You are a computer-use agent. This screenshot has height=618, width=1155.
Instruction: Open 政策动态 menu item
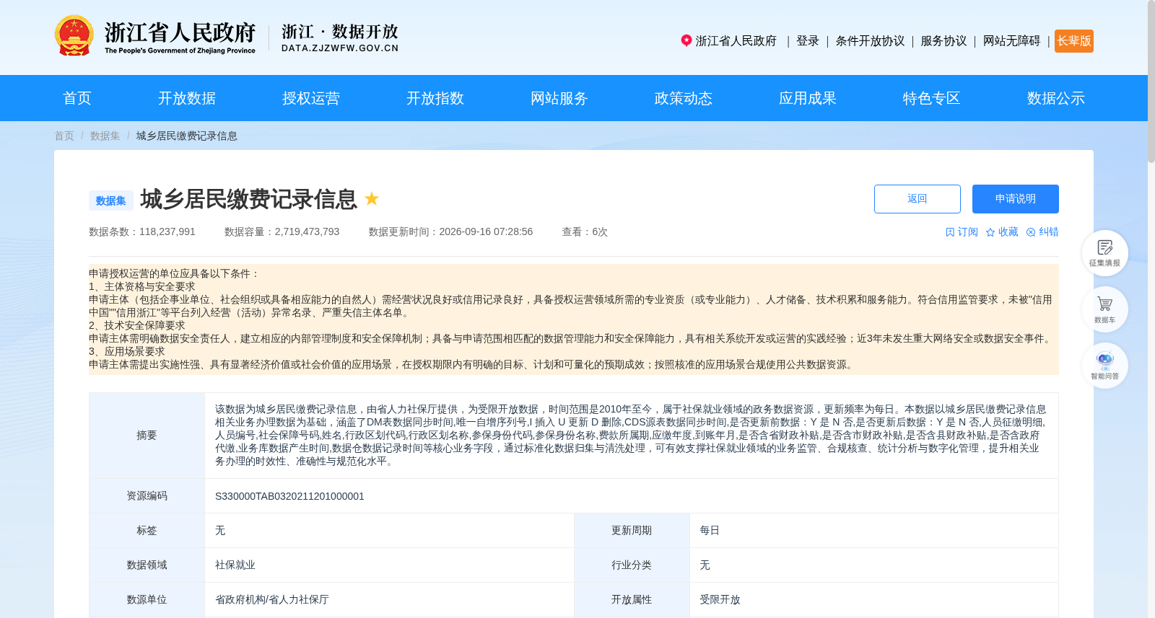pos(684,98)
